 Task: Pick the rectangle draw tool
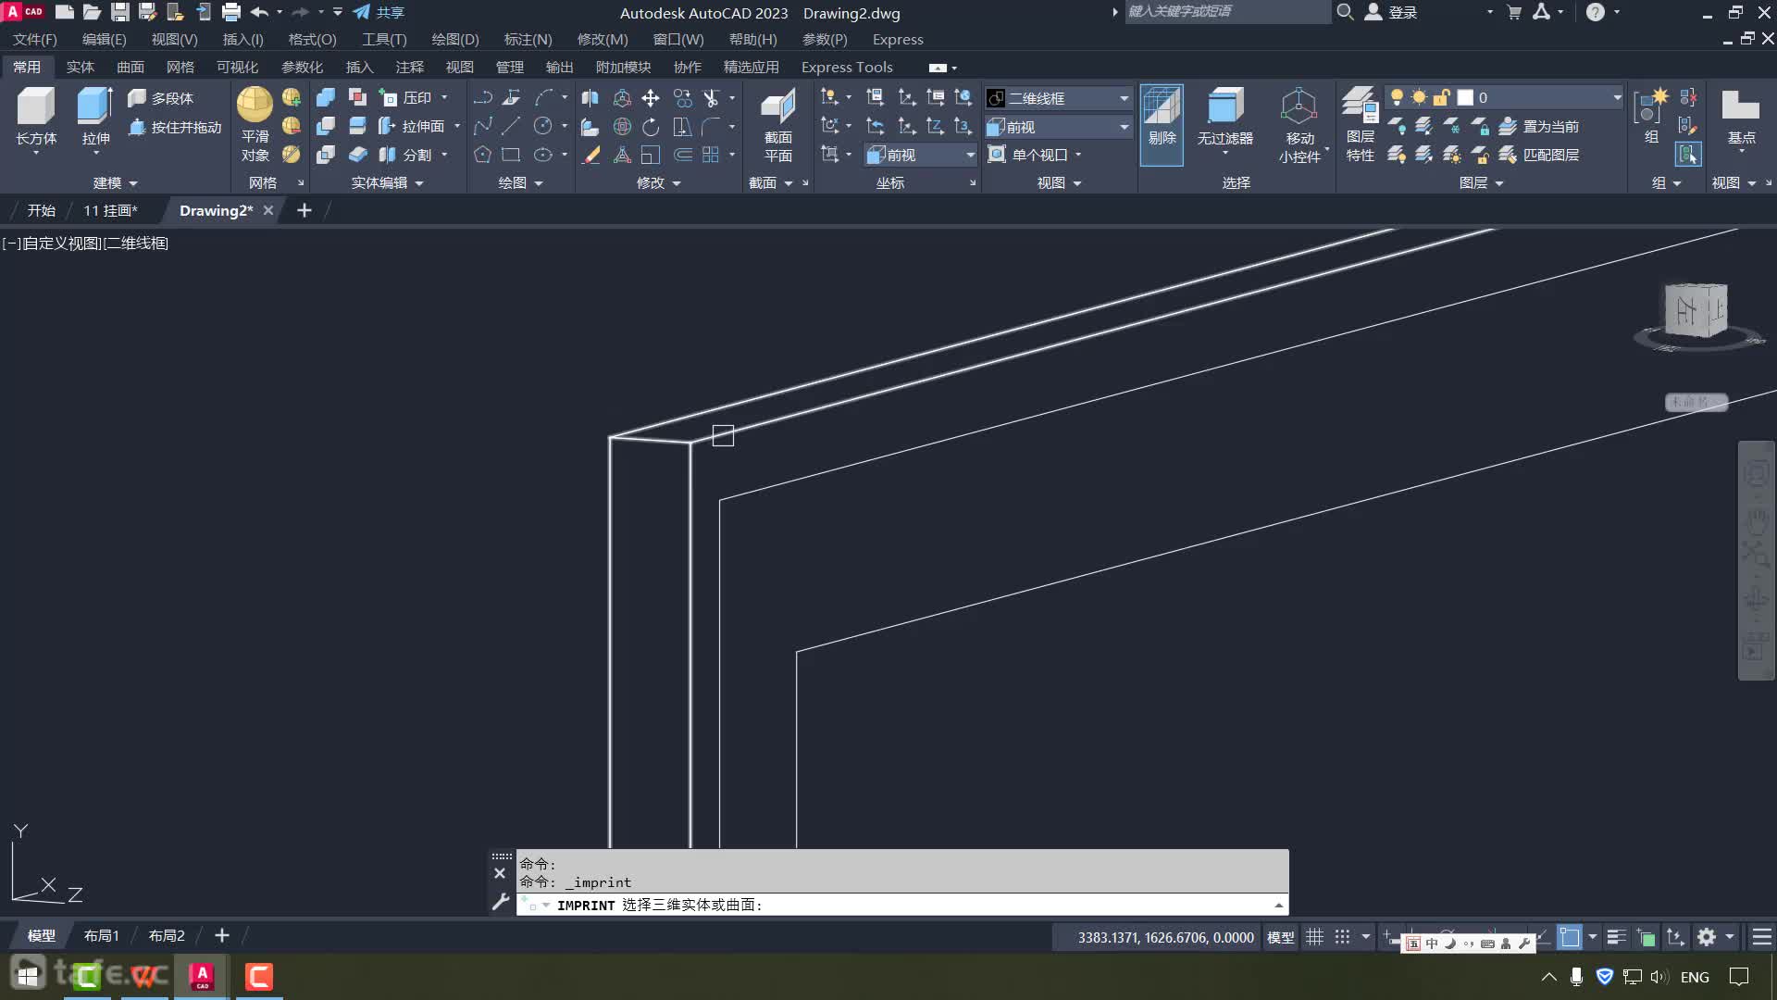point(511,155)
